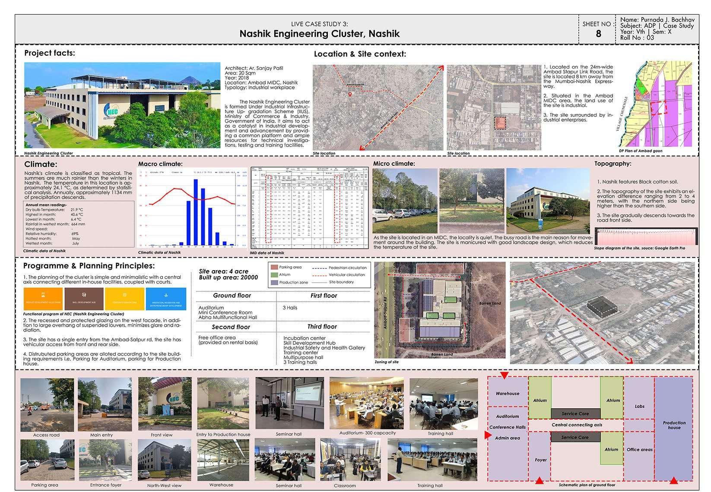Open the Auditorium-300 capacity photo

tap(367, 403)
